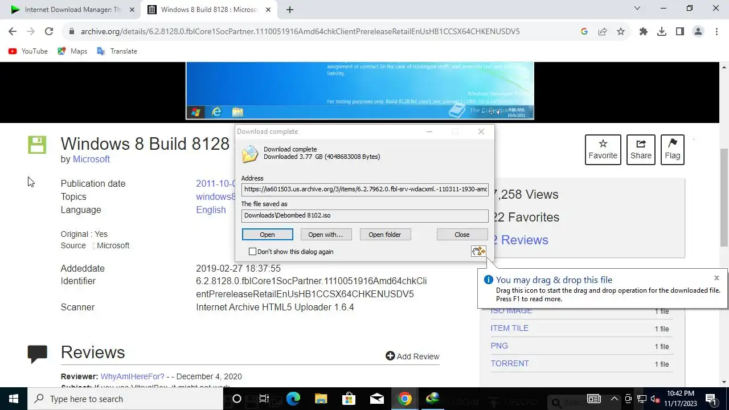Image resolution: width=729 pixels, height=410 pixels.
Task: Click the browser back arrow
Action: click(x=13, y=31)
